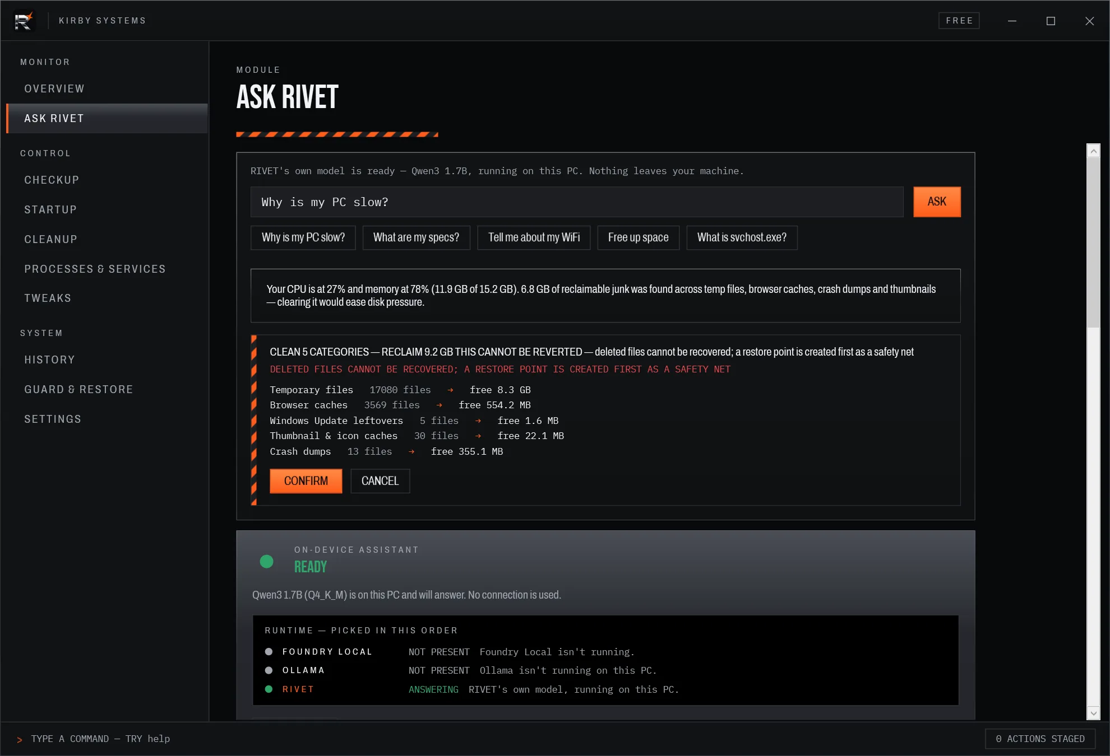Click the 'Windows Update leftovers' row

coord(414,421)
